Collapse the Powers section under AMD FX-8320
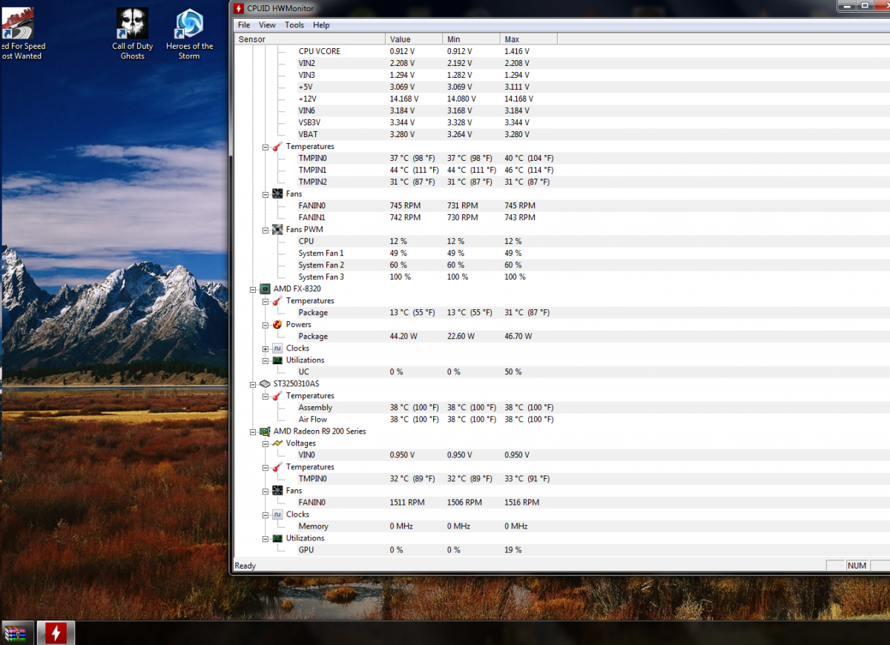This screenshot has height=645, width=890. (266, 324)
